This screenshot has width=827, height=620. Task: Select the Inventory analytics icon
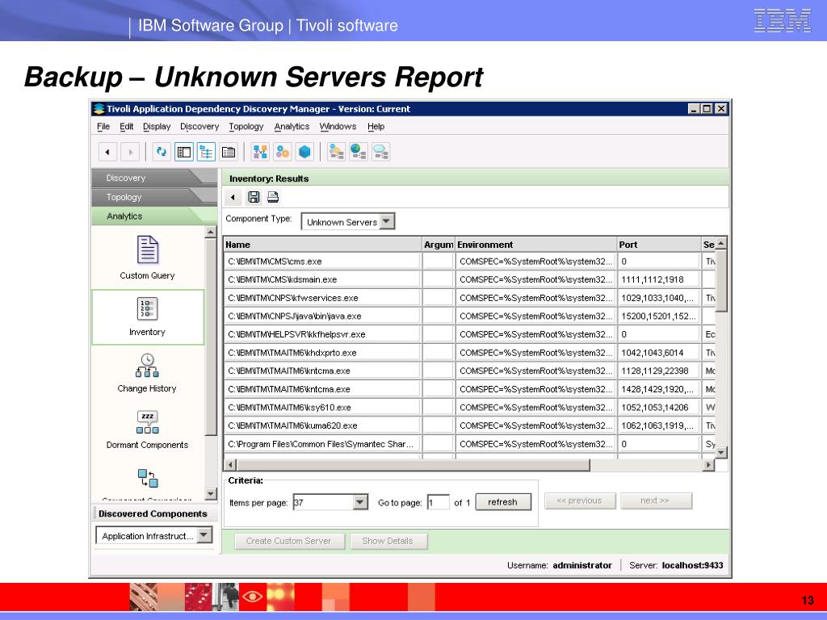[147, 316]
